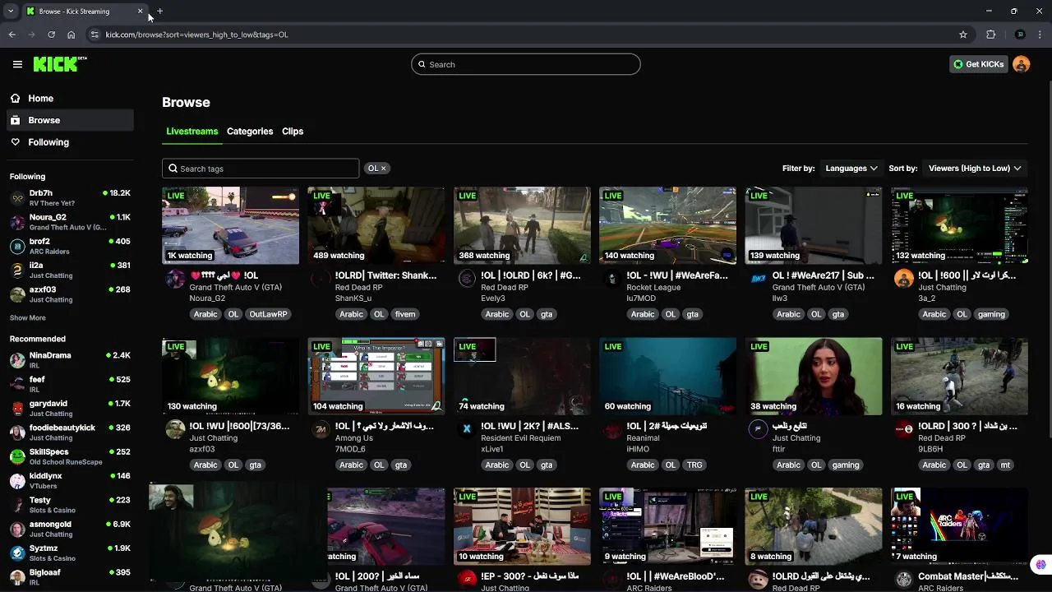This screenshot has width=1052, height=592.
Task: Click the browser address bar URL
Action: [x=196, y=35]
